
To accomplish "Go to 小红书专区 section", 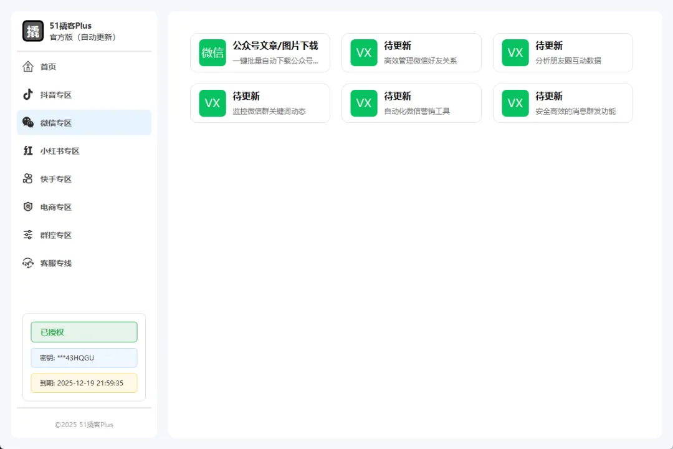I will pos(84,151).
